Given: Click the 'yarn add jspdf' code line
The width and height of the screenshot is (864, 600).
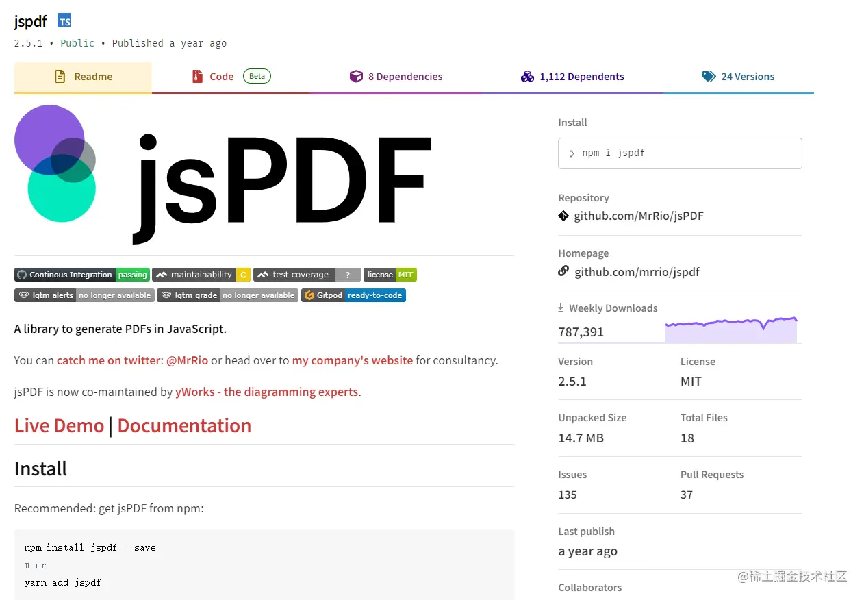Looking at the screenshot, I should point(62,582).
